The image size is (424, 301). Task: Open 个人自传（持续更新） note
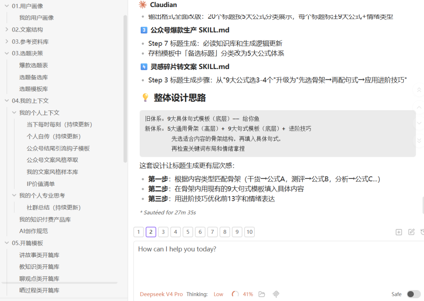pyautogui.click(x=53, y=136)
